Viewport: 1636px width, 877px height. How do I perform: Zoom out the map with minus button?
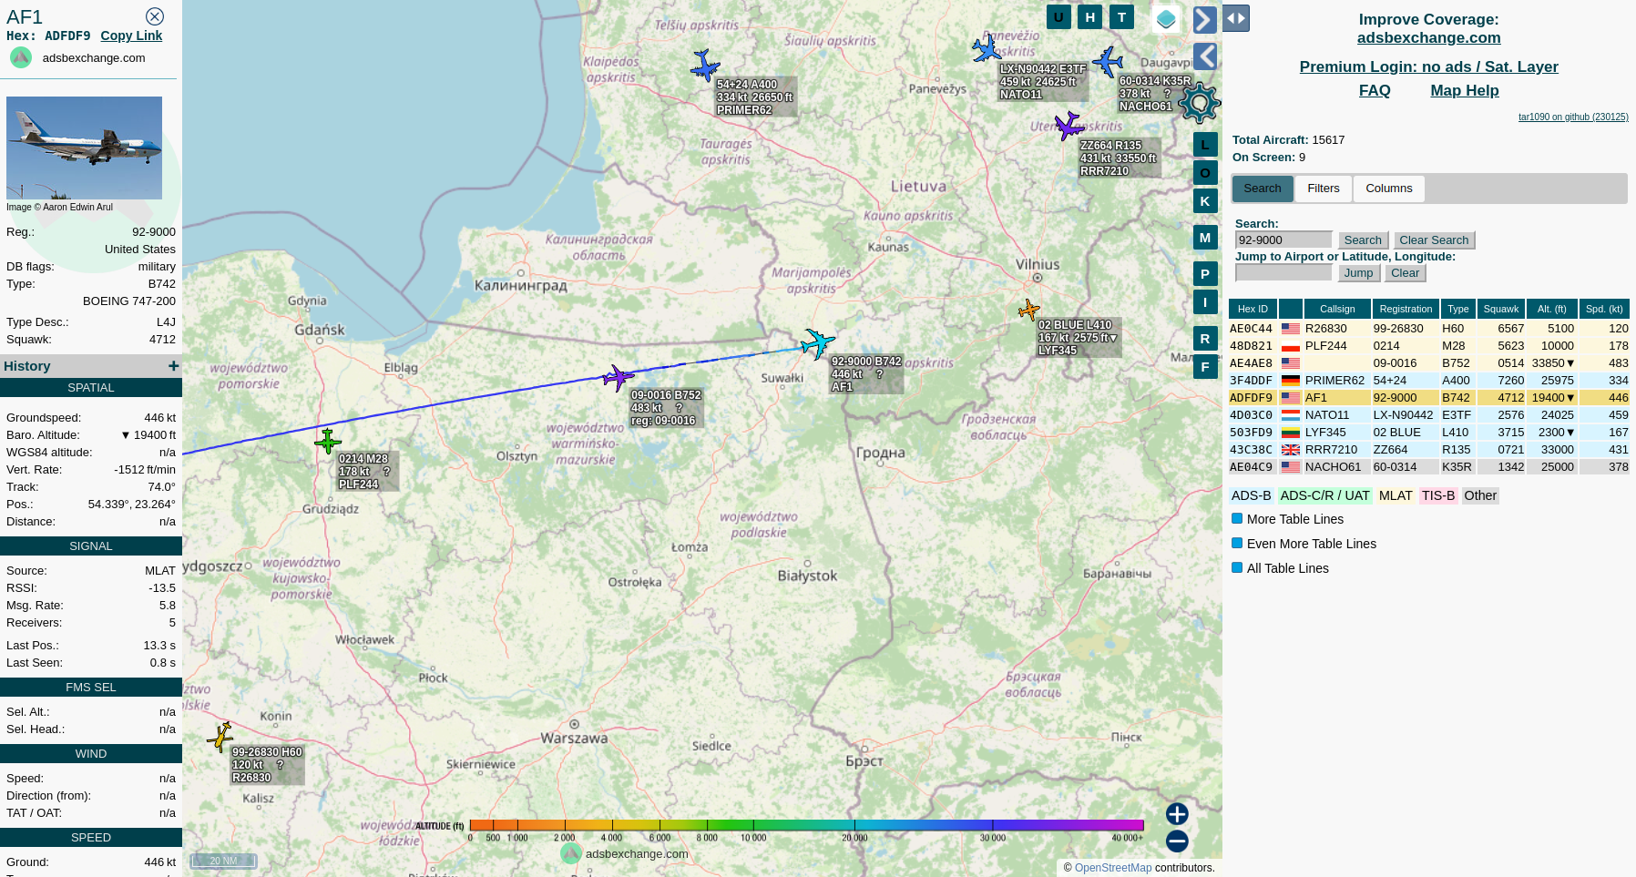pos(1177,841)
